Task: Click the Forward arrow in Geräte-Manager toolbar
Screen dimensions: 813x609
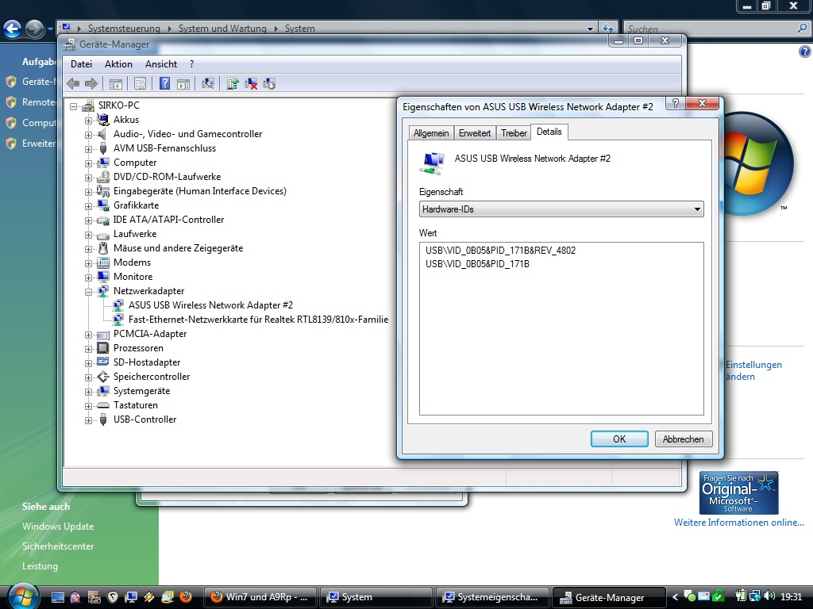Action: point(91,83)
